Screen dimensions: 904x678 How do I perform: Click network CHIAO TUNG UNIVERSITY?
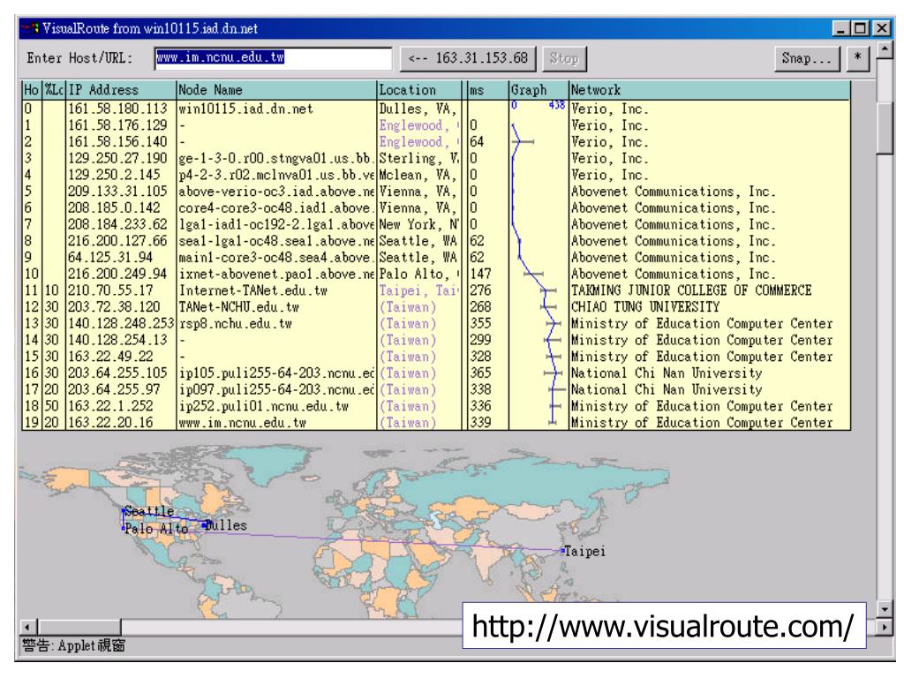pos(645,307)
